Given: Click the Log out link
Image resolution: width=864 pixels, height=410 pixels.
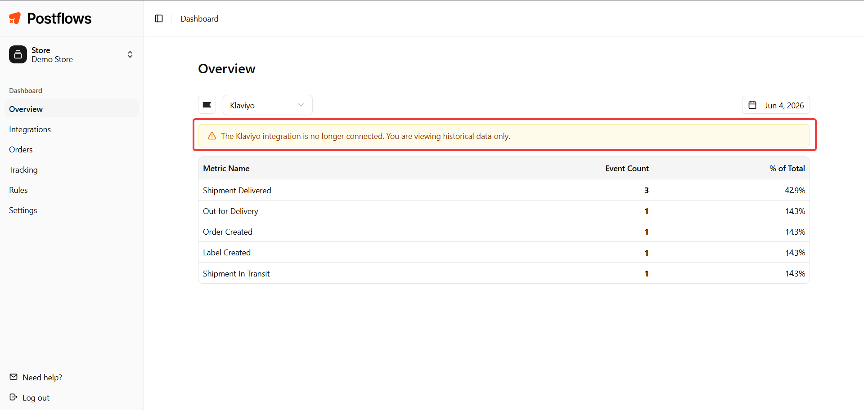Looking at the screenshot, I should [36, 398].
